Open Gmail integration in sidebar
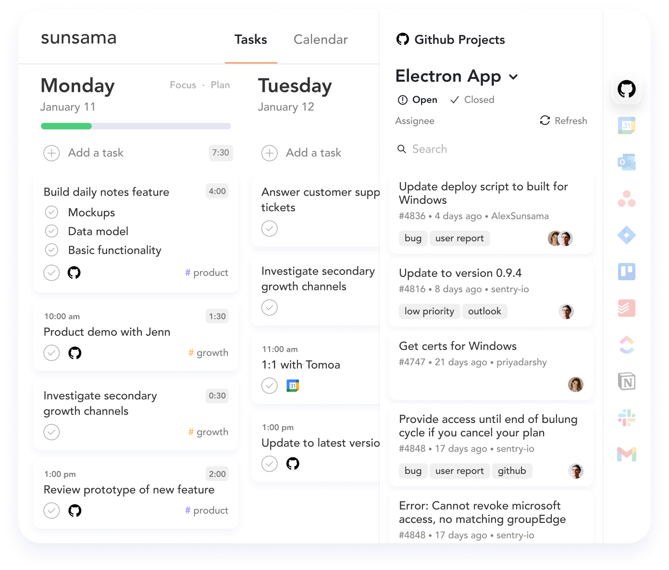This screenshot has height=570, width=669. point(626,454)
